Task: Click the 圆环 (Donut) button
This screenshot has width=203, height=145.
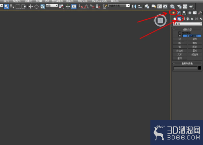Action: point(195,47)
